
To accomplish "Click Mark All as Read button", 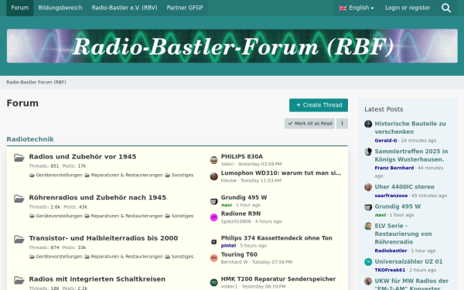I will 309,124.
